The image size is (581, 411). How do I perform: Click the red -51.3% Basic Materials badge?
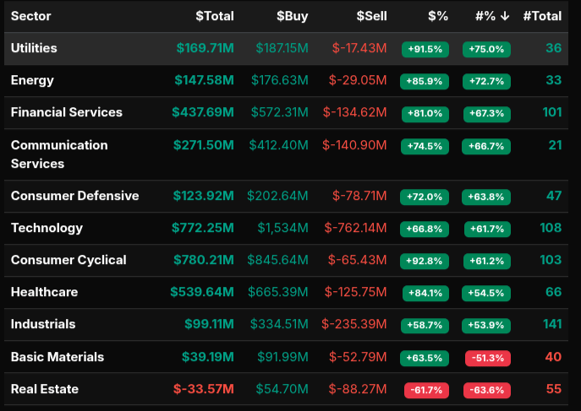pos(486,358)
